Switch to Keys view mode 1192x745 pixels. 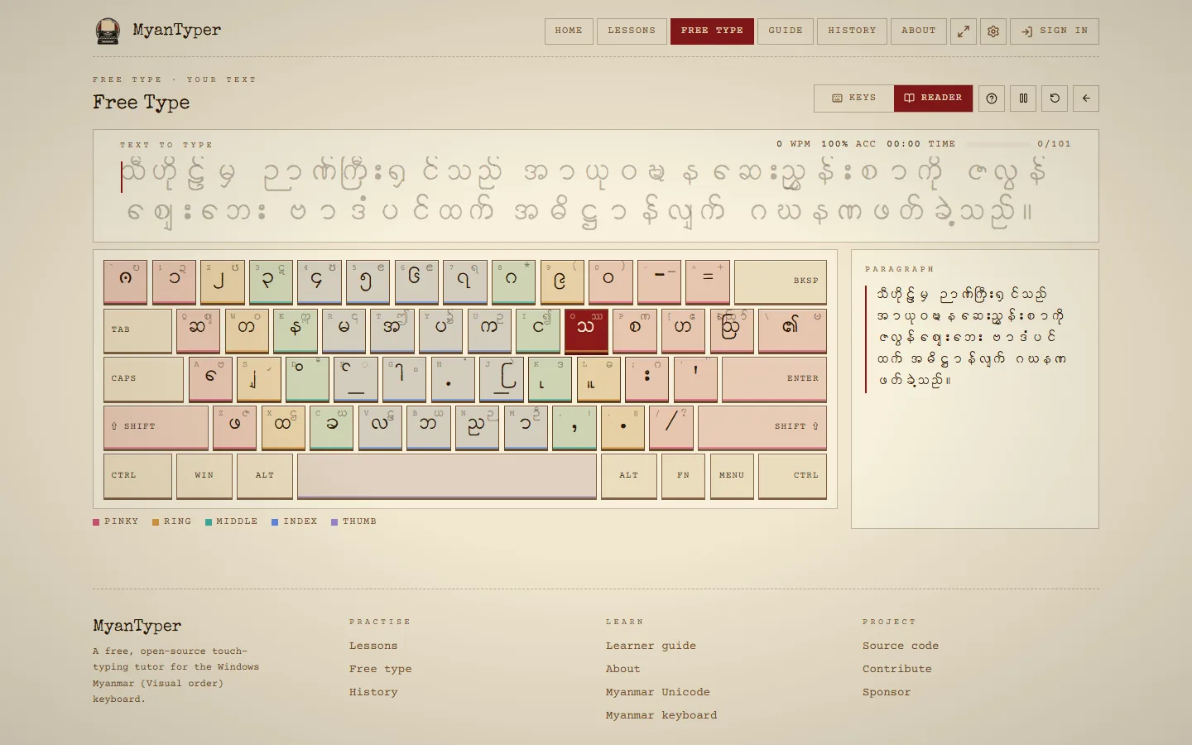coord(854,98)
